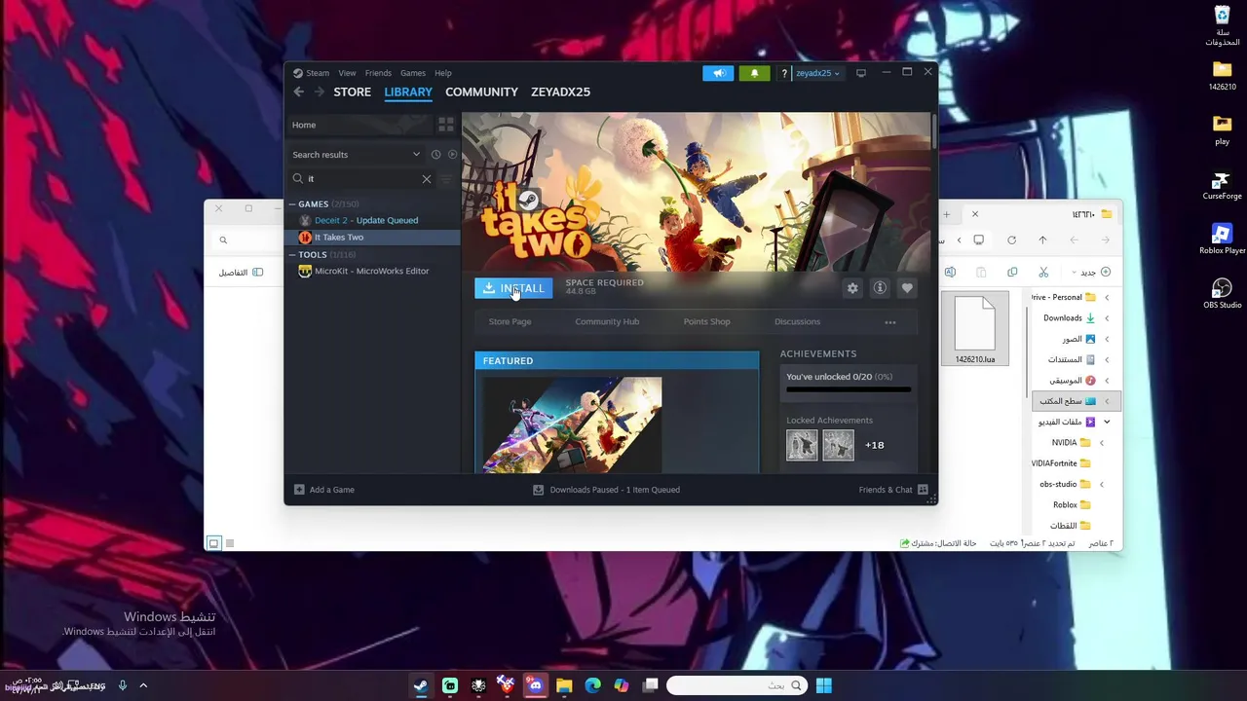1247x701 pixels.
Task: Click Library Home button
Action: 360,125
